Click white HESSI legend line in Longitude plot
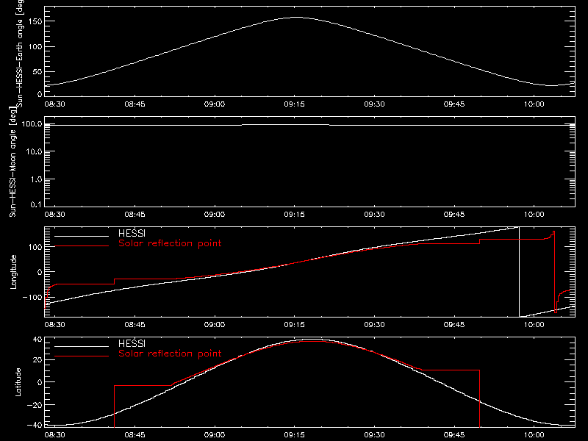 82,236
